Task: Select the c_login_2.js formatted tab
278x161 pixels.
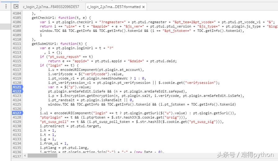Action: (113, 7)
